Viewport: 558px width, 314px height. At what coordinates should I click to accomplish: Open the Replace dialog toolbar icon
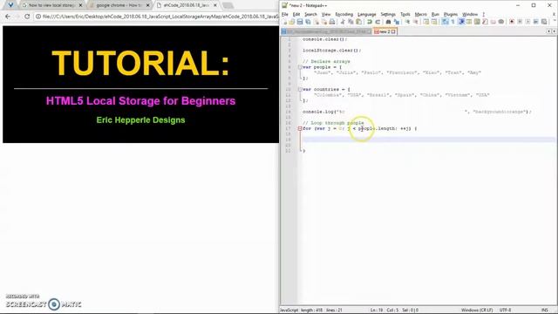click(397, 22)
